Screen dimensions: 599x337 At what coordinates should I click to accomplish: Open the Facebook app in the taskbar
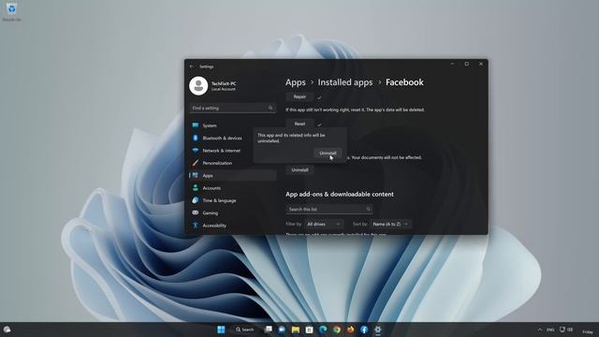[364, 330]
